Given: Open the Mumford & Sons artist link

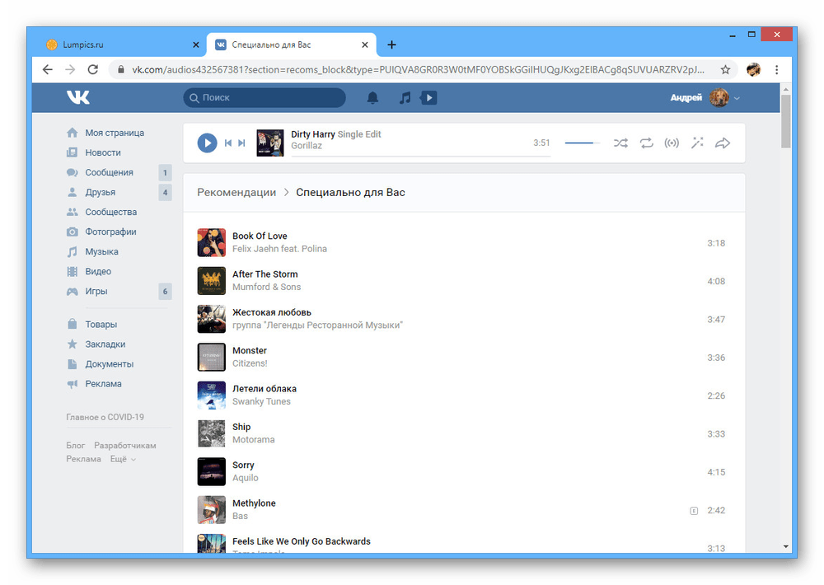Looking at the screenshot, I should (266, 287).
